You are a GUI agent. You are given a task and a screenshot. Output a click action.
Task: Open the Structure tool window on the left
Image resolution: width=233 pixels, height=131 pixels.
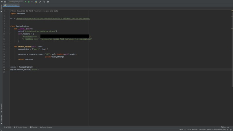point(1,108)
